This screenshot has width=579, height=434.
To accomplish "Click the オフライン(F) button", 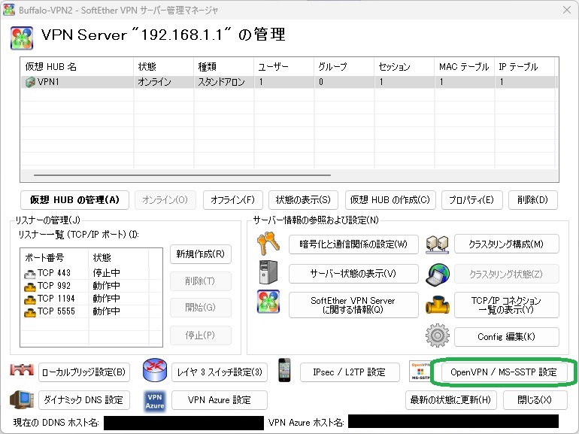I will (232, 200).
